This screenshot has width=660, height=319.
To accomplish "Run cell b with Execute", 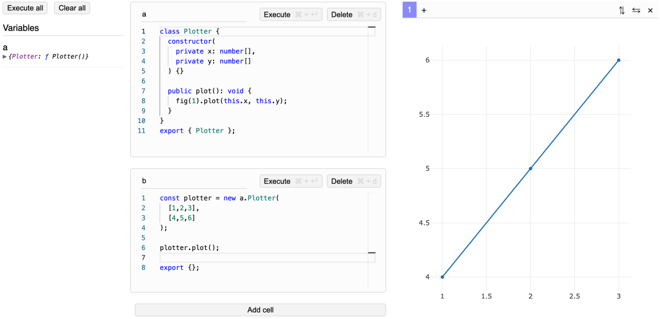I will point(290,182).
